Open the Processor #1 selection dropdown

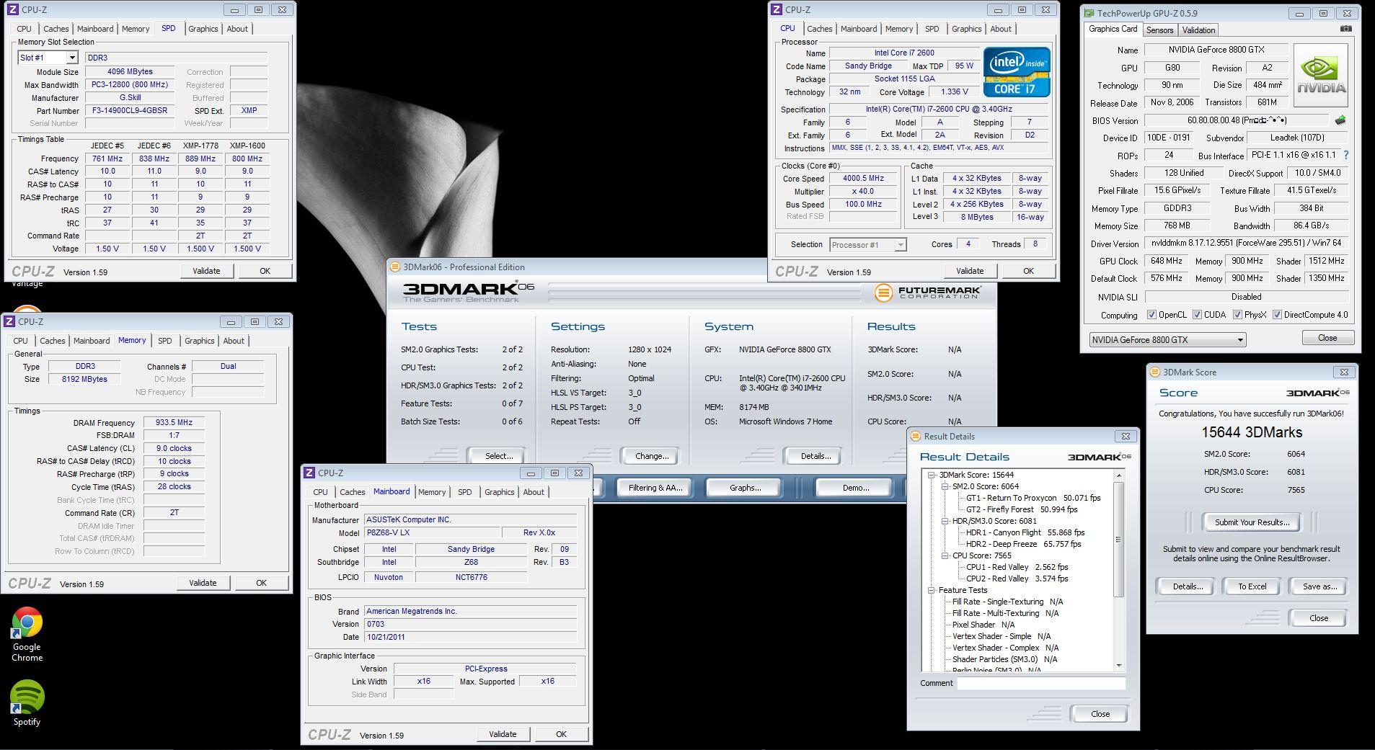pyautogui.click(x=900, y=245)
